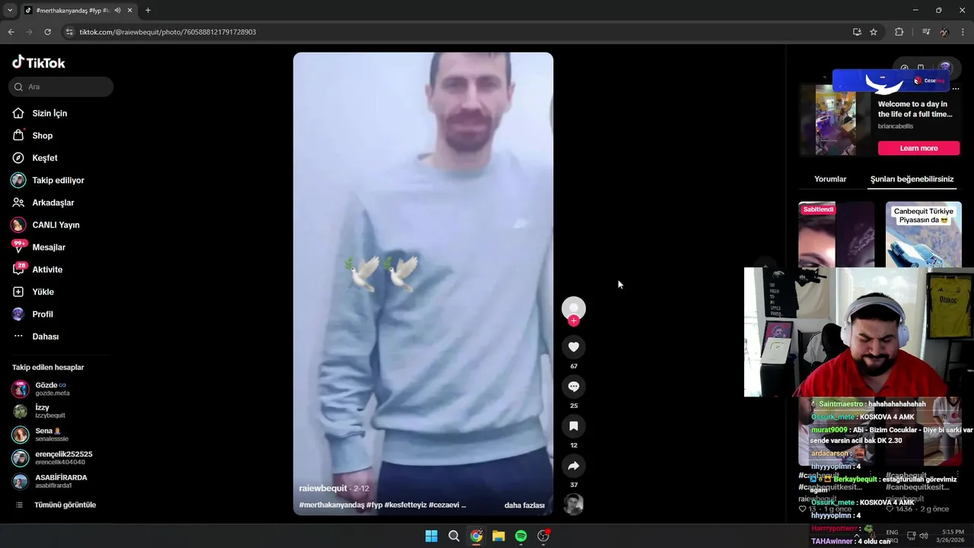The height and width of the screenshot is (548, 974).
Task: Reload the browser page
Action: tap(47, 32)
